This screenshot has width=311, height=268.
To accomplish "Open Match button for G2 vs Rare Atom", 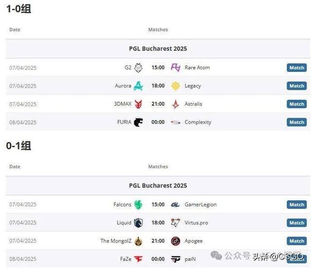I will 297,68.
